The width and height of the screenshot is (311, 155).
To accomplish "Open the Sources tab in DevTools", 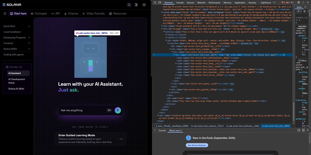I will click(x=190, y=2).
